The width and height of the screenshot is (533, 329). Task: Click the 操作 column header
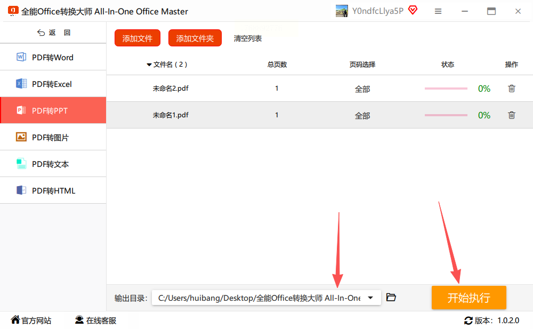[512, 65]
